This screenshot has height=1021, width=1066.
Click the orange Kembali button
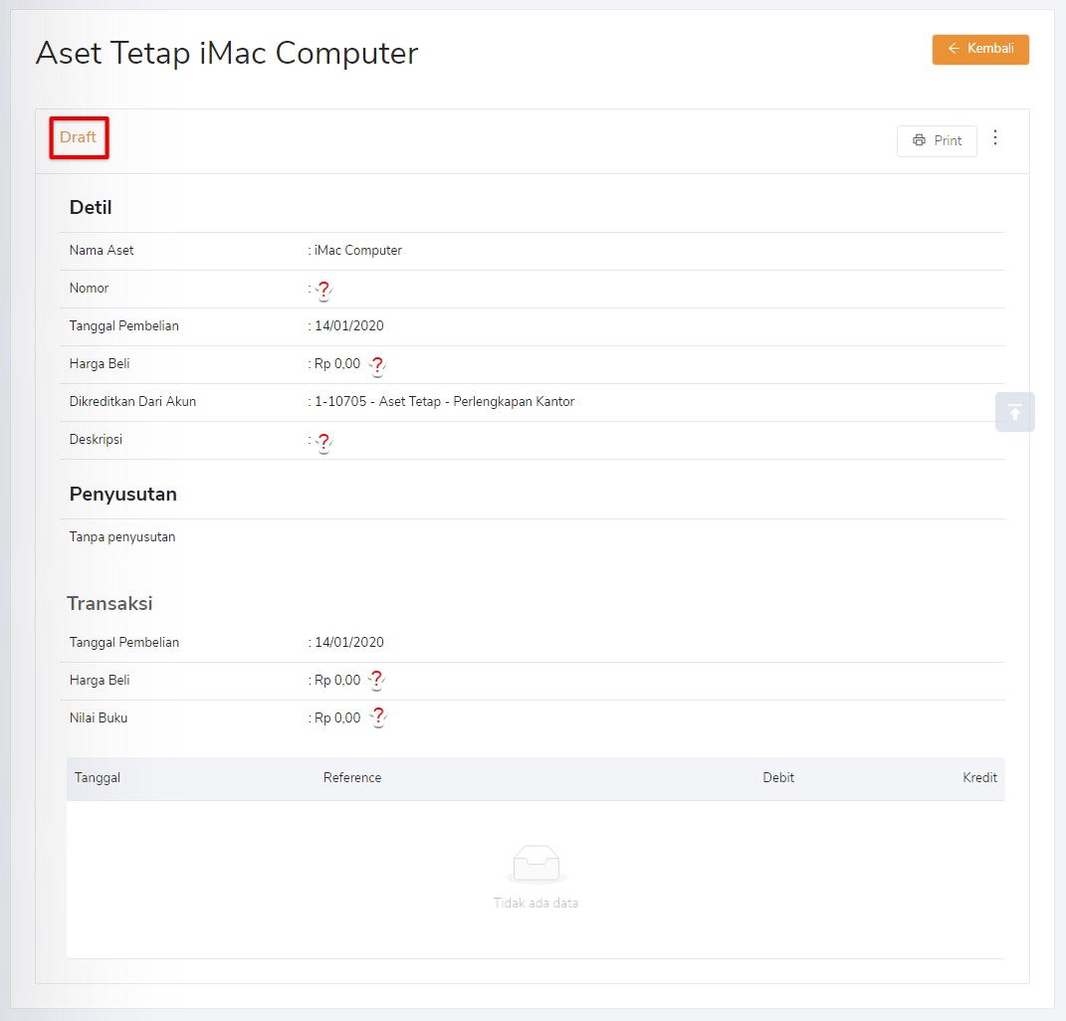tap(980, 49)
